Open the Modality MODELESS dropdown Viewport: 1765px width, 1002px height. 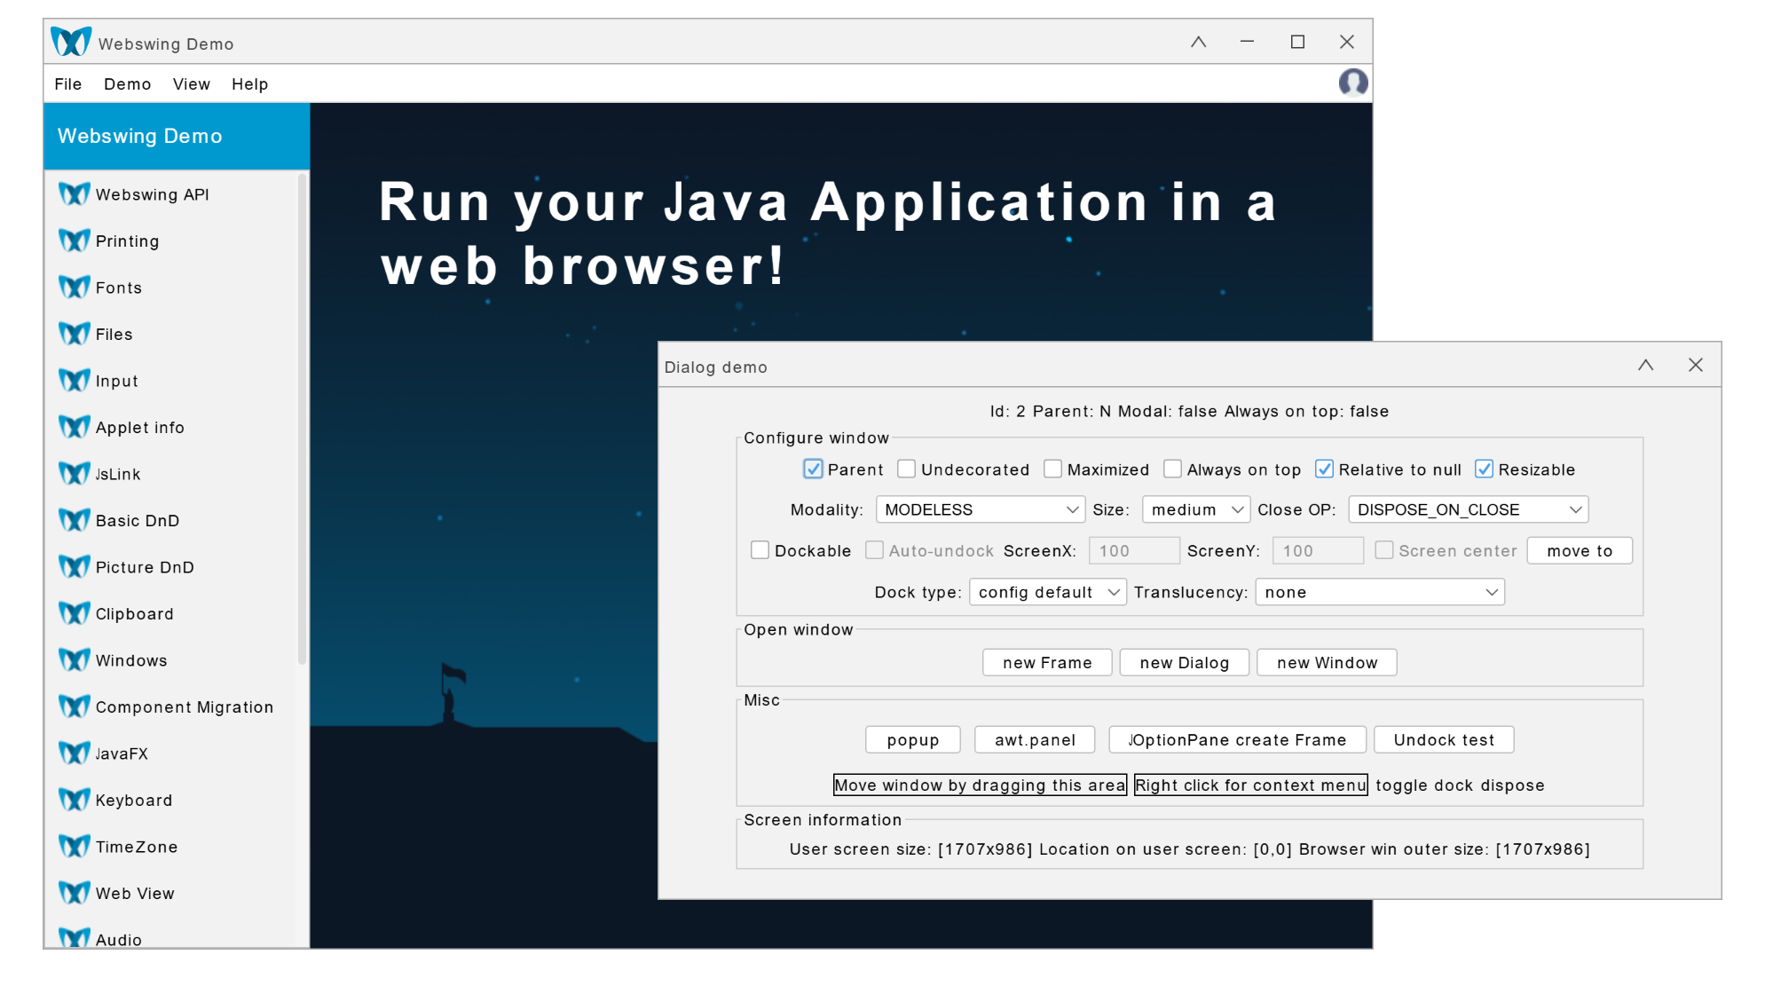pos(980,509)
